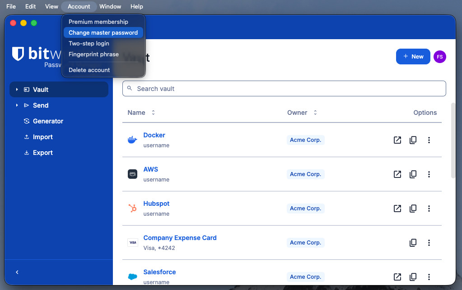The image size is (462, 290).
Task: Click Company Expense Card's copy icon
Action: click(x=413, y=243)
